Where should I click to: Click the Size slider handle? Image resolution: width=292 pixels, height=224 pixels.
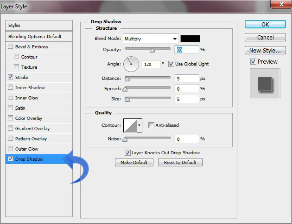click(x=127, y=99)
